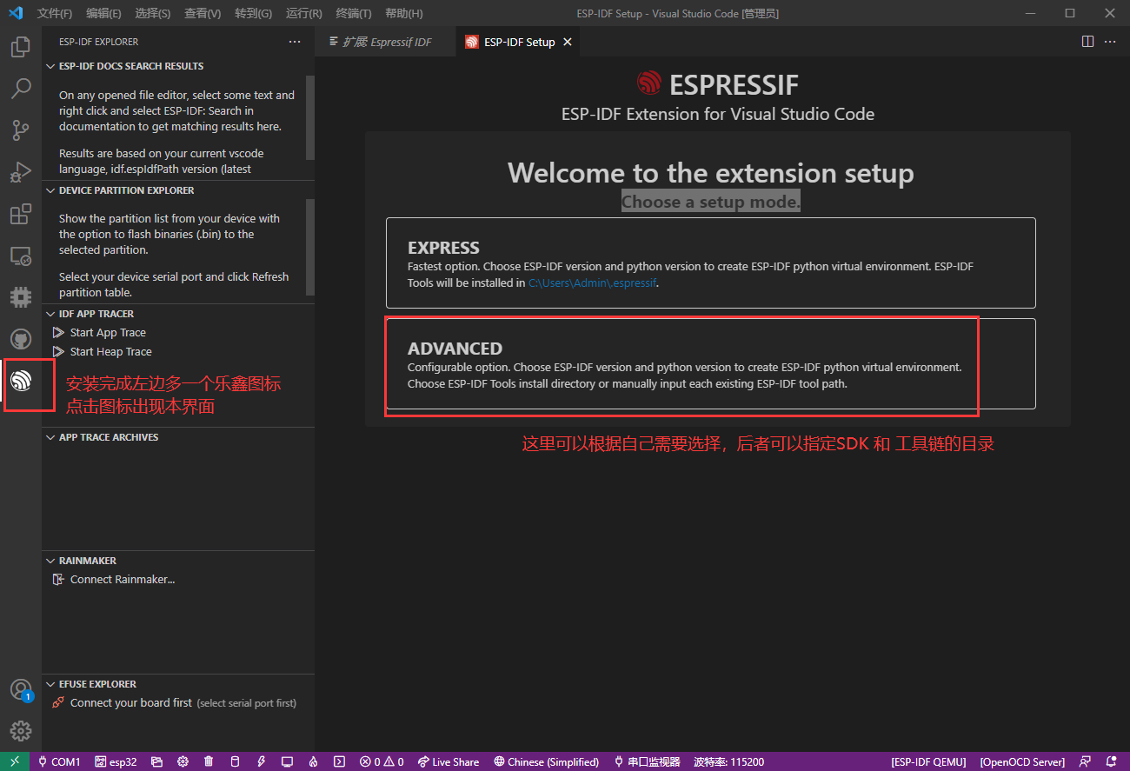Open the chip-shaped PlatformIO-style icon in activity bar
This screenshot has height=771, width=1130.
coord(21,297)
